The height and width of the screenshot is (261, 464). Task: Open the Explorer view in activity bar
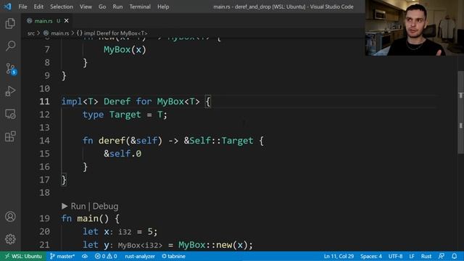point(10,23)
